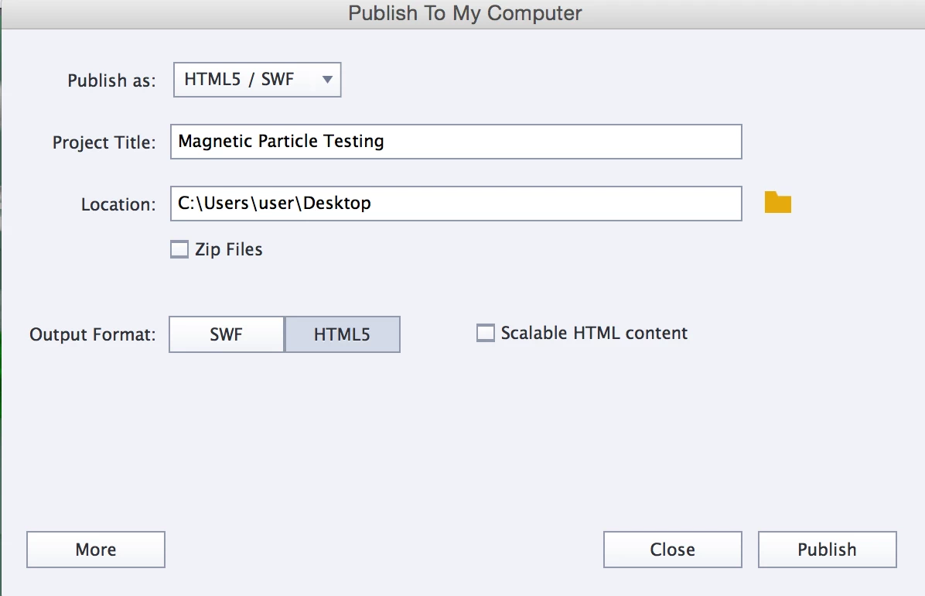Screen dimensions: 925x596
Task: Click the Publish as dropdown arrow
Action: tap(327, 80)
